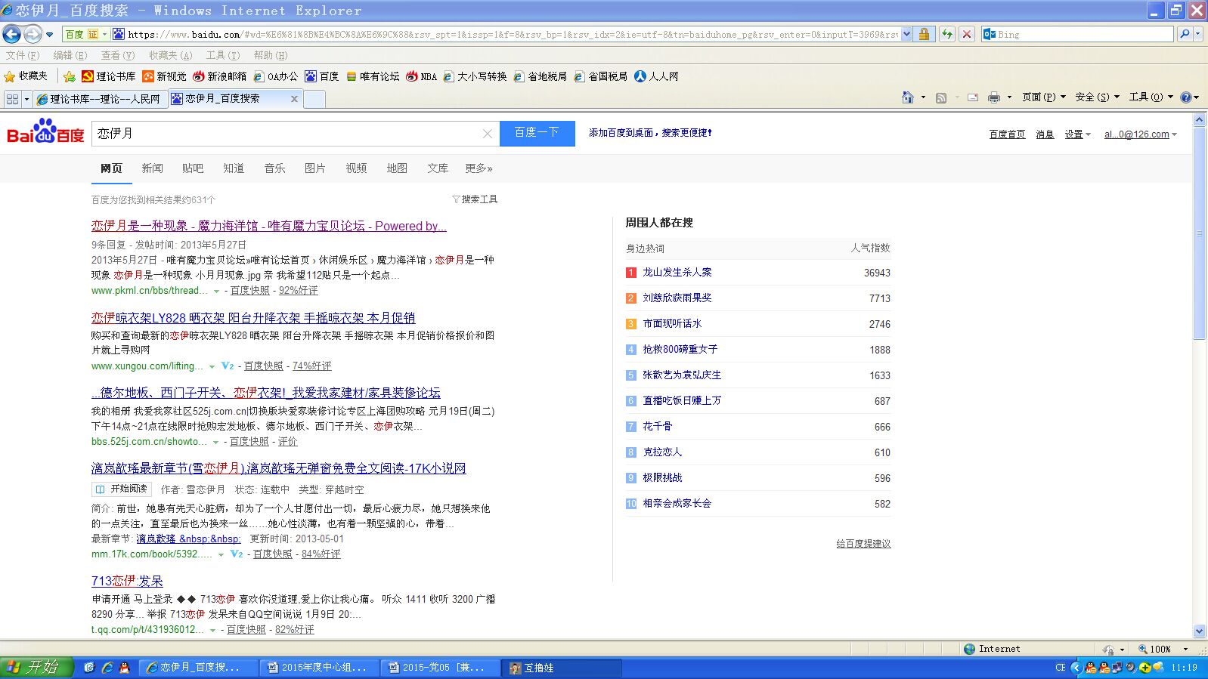Click the browser Back arrow button
The image size is (1208, 679).
12,34
